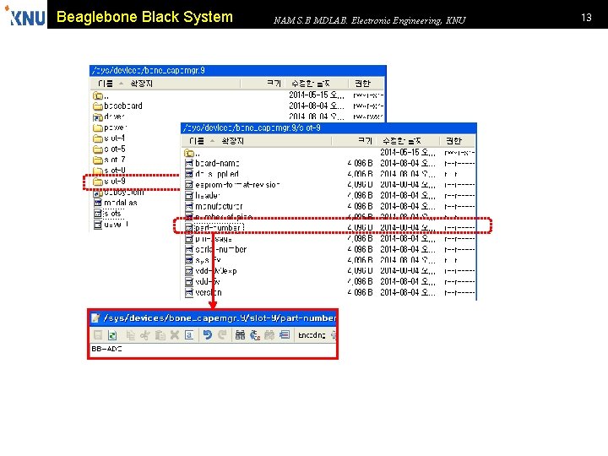Click the file icon beside board-name
The height and width of the screenshot is (456, 608).
[x=189, y=163]
